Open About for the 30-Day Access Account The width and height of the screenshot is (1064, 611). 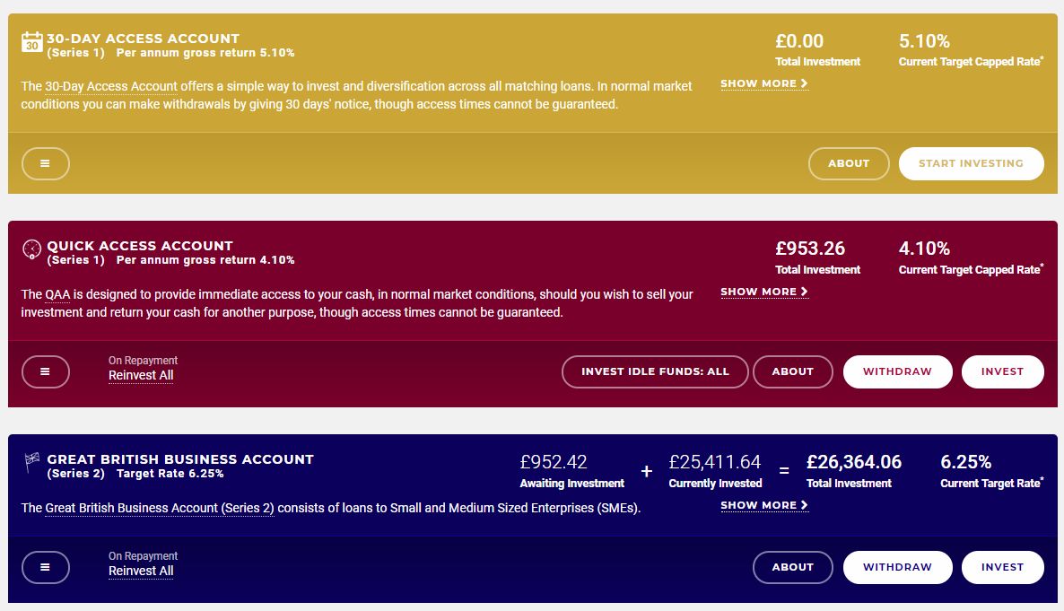pos(848,163)
